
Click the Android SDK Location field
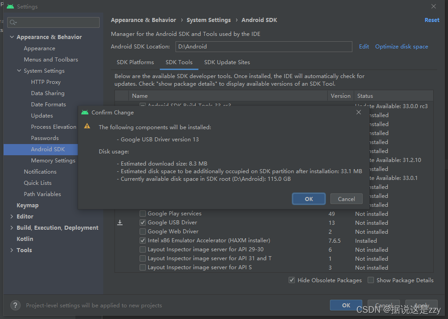click(x=264, y=47)
